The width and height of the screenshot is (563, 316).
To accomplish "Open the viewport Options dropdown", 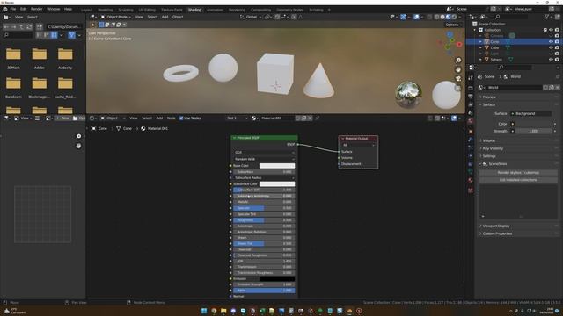I will point(454,25).
